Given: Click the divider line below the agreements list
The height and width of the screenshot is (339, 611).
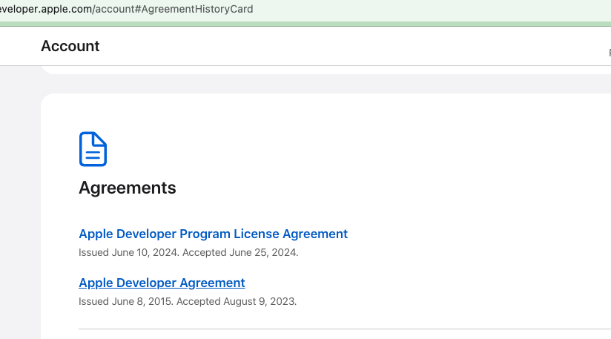Looking at the screenshot, I should pos(341,329).
